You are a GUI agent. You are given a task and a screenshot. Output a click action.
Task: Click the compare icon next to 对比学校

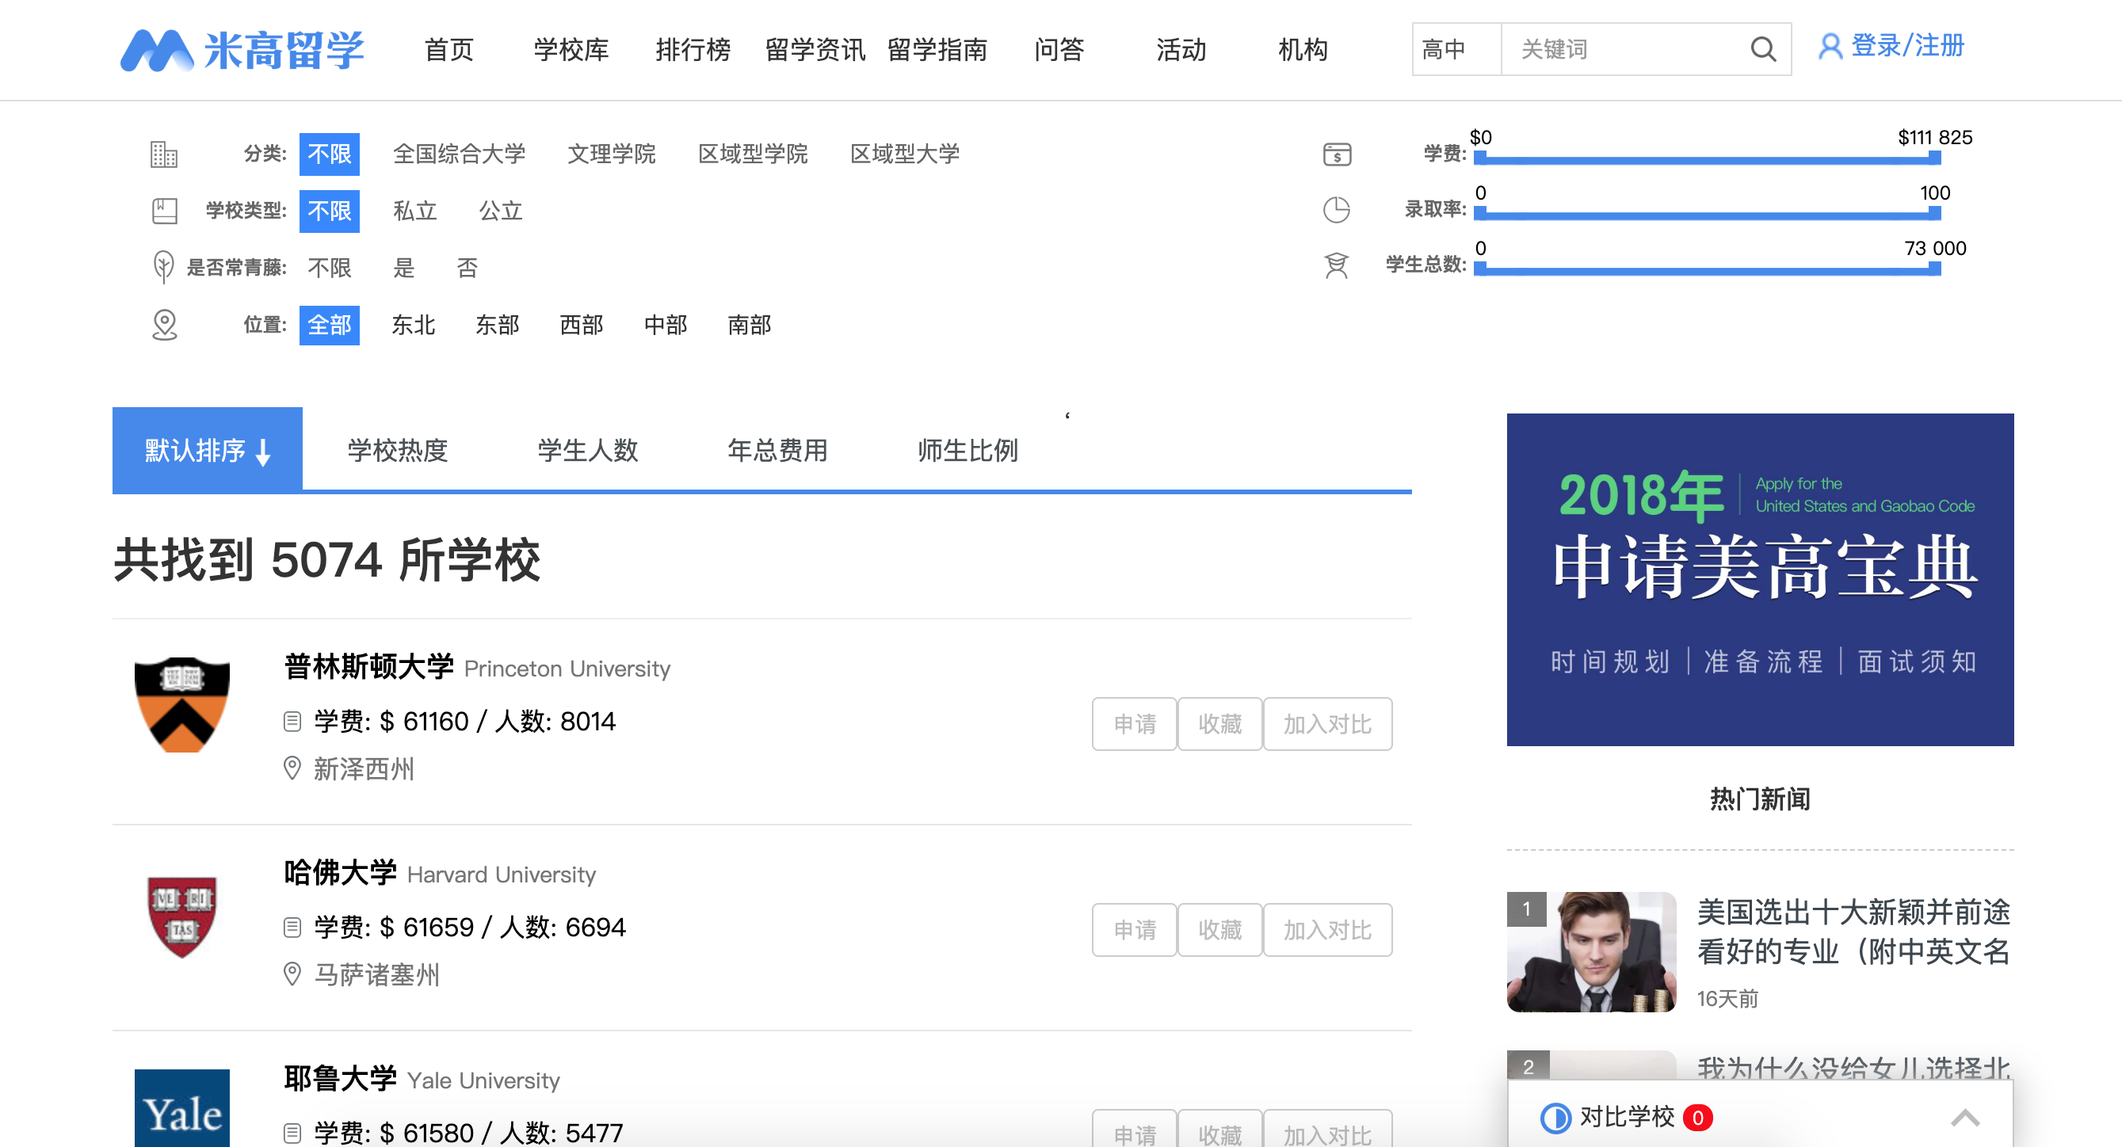(1555, 1118)
